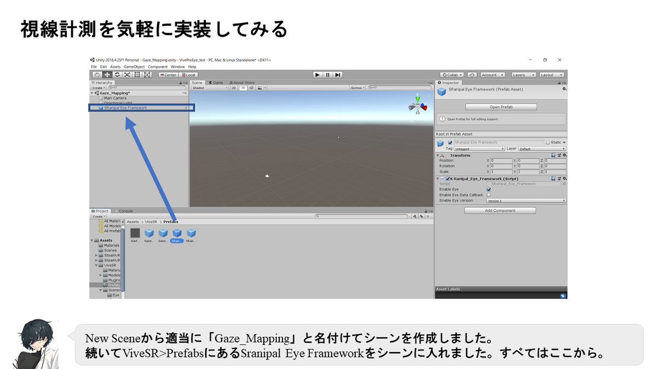This screenshot has width=657, height=369.
Task: Open the Collab dropdown
Action: pos(452,75)
